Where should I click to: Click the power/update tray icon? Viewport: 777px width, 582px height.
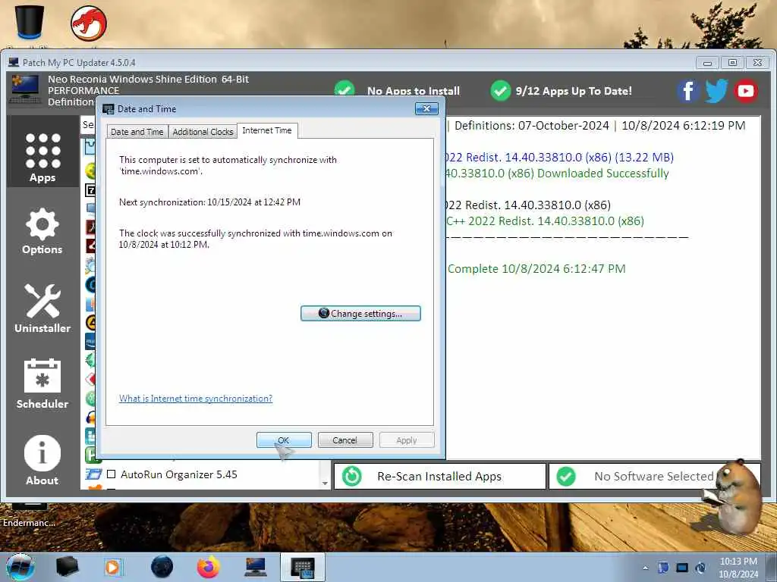coord(700,568)
